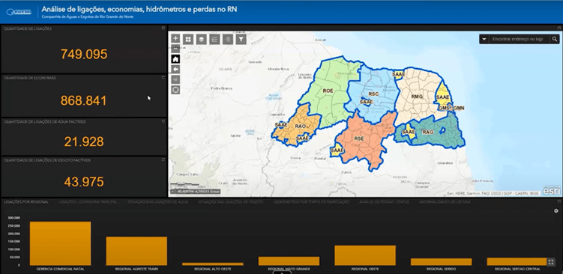Show the map legend
563x274 pixels.
[x=214, y=39]
